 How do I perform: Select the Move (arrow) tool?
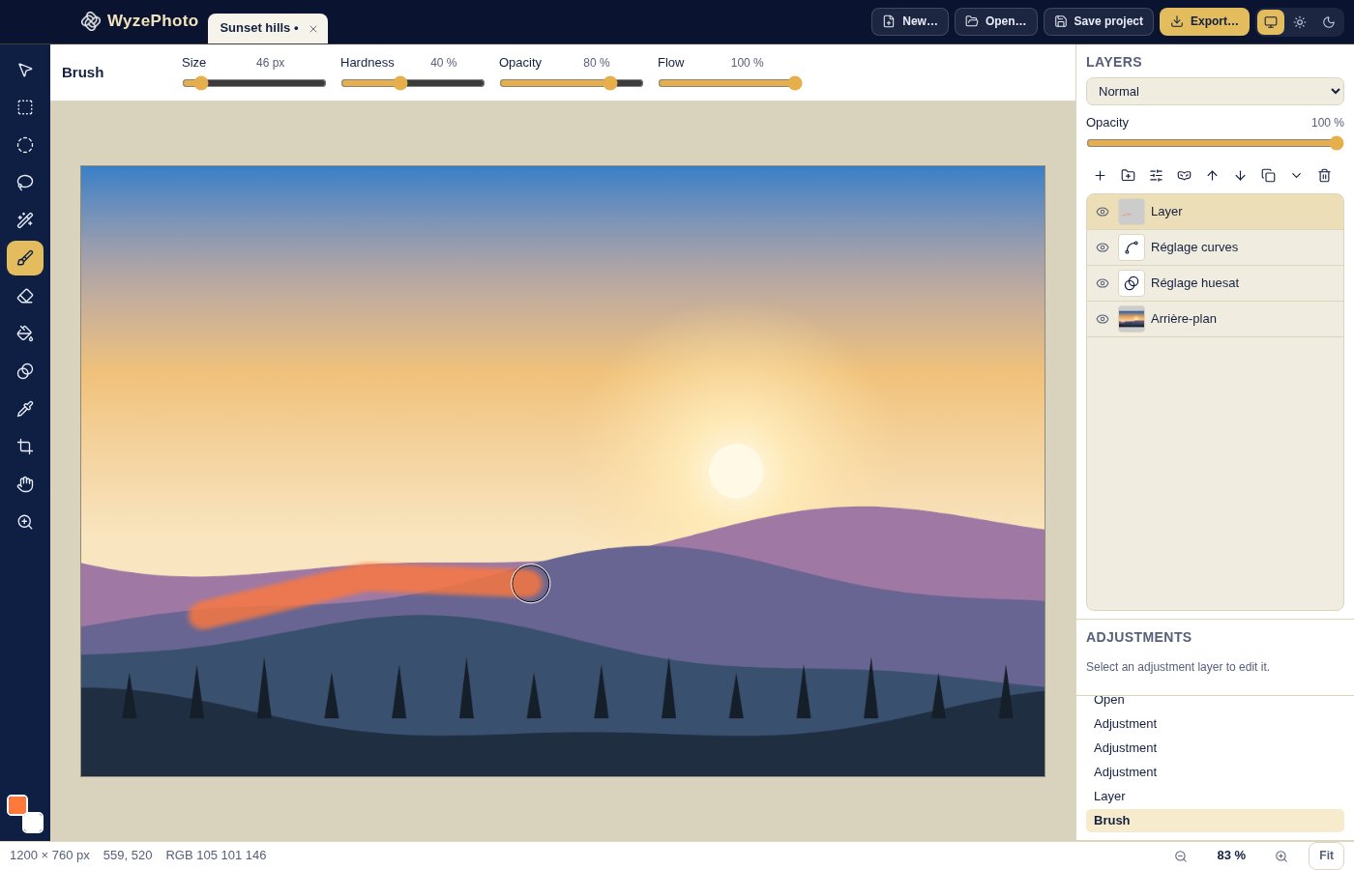[x=25, y=70]
